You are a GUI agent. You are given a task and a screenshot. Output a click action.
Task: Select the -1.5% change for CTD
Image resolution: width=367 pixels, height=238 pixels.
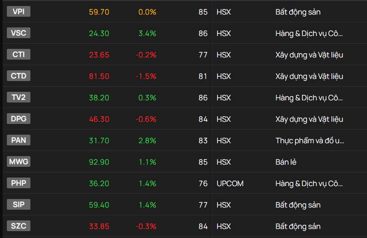(146, 76)
